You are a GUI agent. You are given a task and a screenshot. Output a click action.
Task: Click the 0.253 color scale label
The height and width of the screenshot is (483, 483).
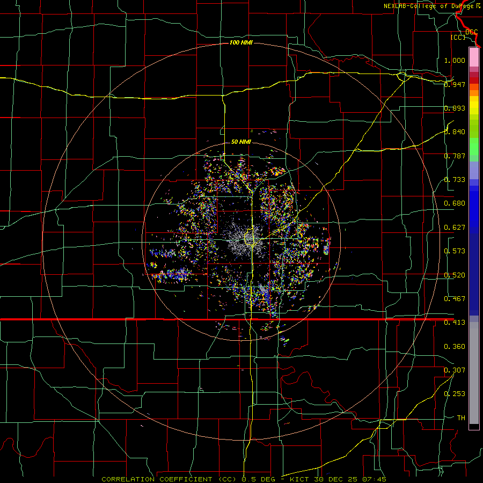click(455, 394)
